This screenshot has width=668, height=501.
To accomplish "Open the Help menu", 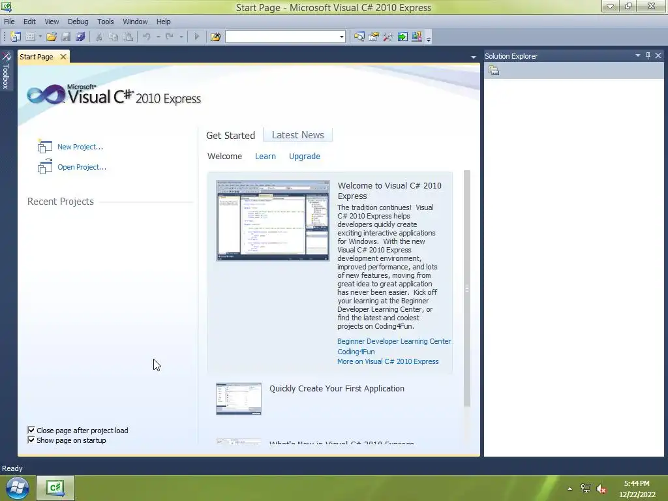I will [x=163, y=22].
